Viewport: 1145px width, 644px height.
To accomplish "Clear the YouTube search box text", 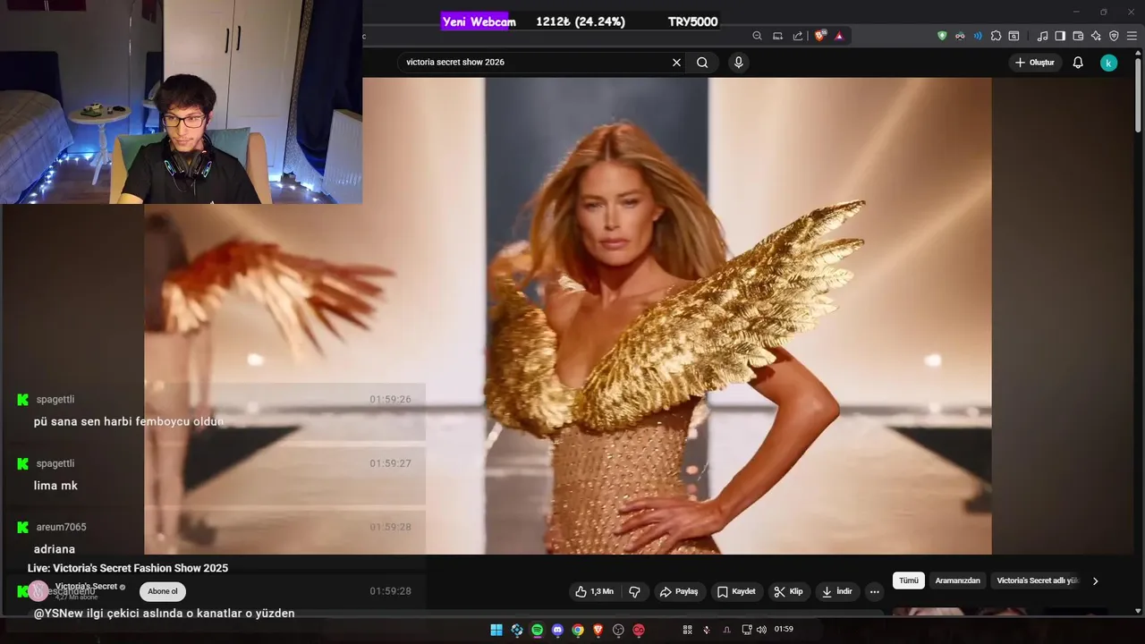I will click(x=676, y=63).
